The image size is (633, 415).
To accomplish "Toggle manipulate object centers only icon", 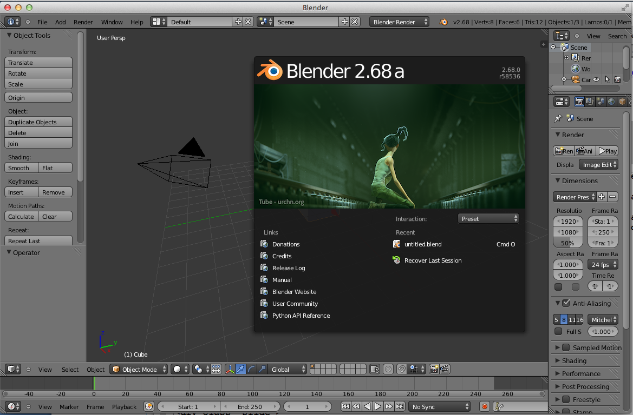I will tap(216, 369).
